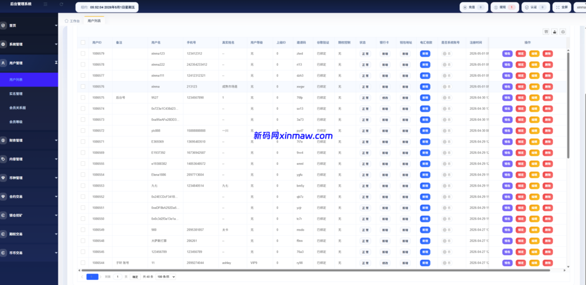Screen dimensions: 586x285
Task: Select the 用户列表 tab
Action: [x=94, y=21]
